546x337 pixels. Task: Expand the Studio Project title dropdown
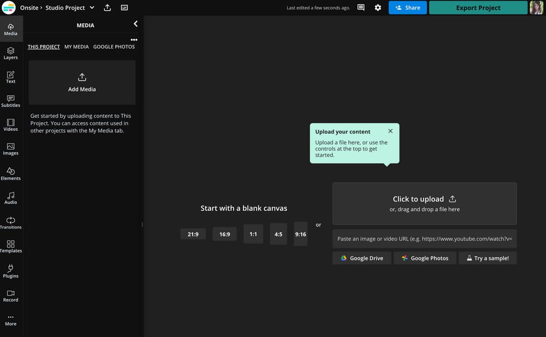tap(91, 8)
